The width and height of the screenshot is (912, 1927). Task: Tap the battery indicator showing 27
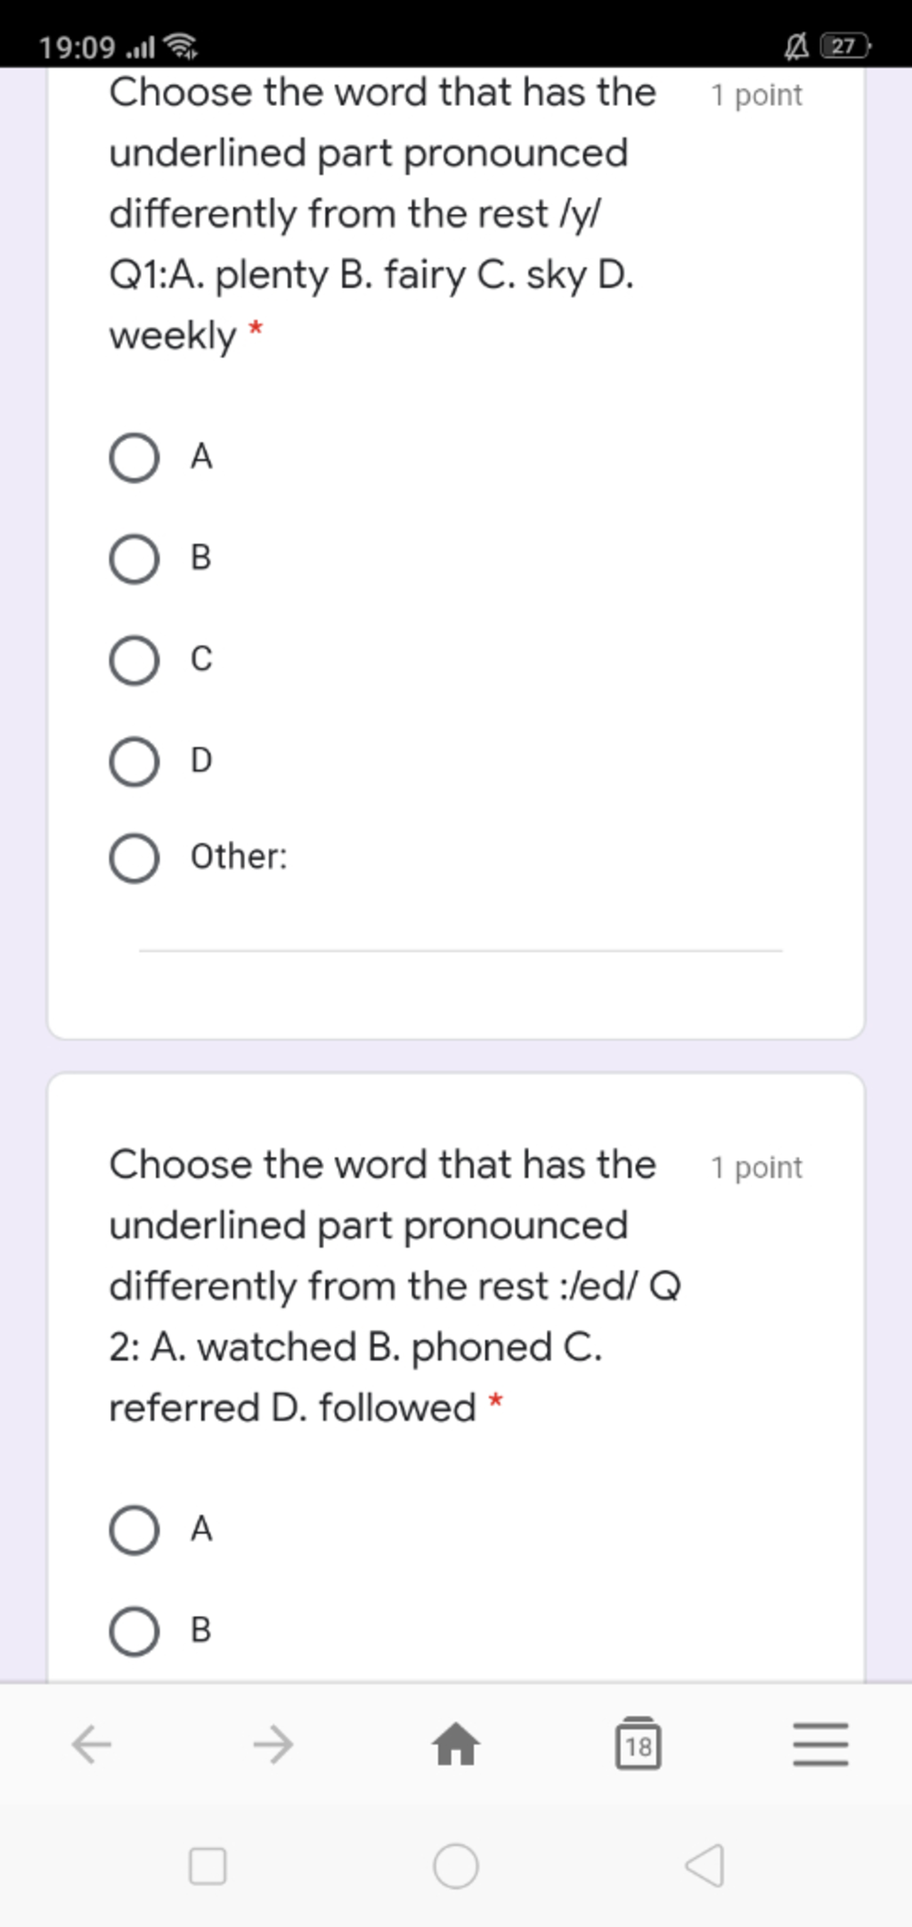(845, 45)
